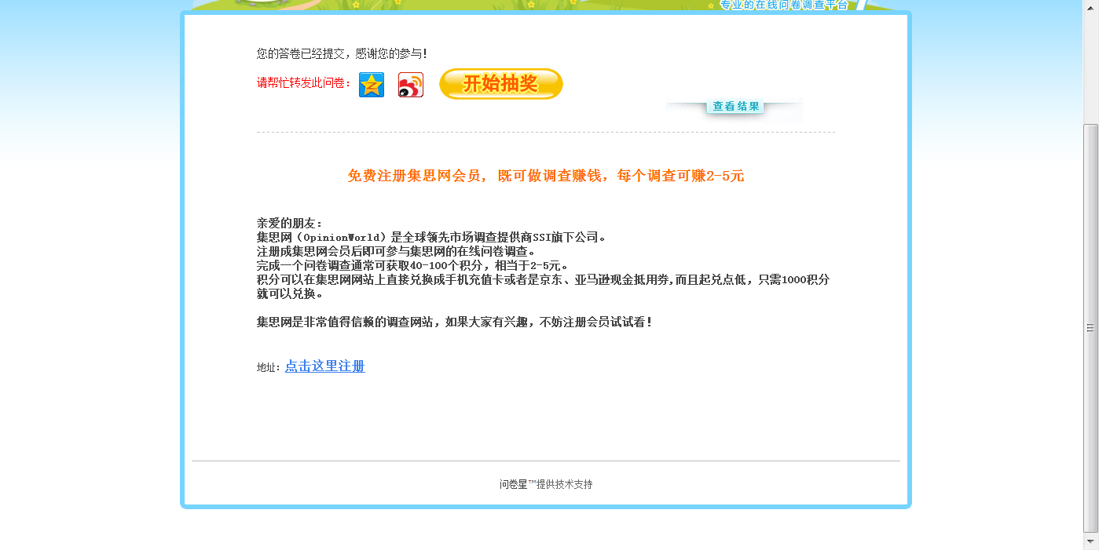
Task: Click the 问卷星 技术支持 footer text
Action: [546, 485]
